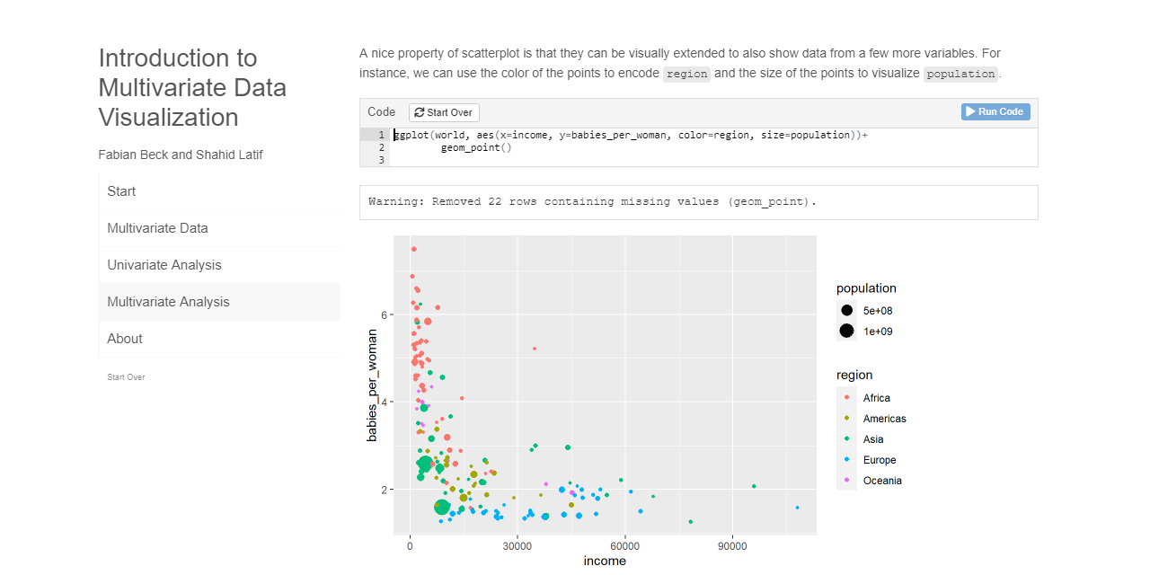Click the Africa region legend dot
The image size is (1150, 575).
pyautogui.click(x=846, y=397)
